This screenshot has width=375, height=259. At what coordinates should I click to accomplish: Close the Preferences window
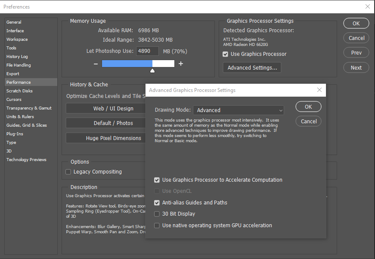(x=368, y=7)
